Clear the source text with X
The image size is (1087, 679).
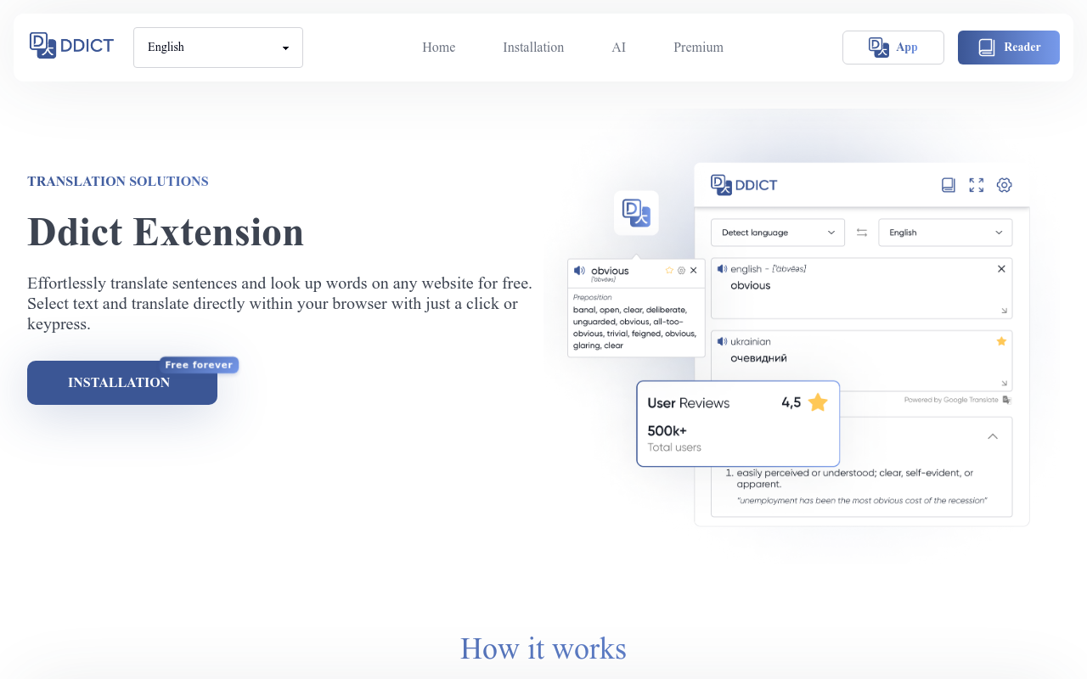click(1001, 269)
